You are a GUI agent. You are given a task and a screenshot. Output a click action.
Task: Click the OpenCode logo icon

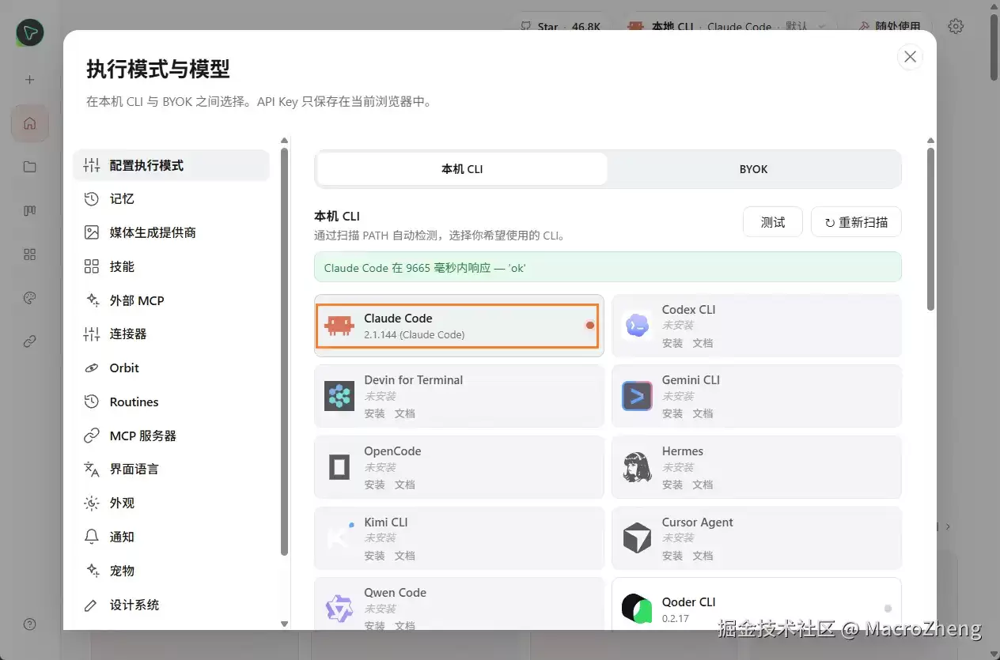click(339, 467)
